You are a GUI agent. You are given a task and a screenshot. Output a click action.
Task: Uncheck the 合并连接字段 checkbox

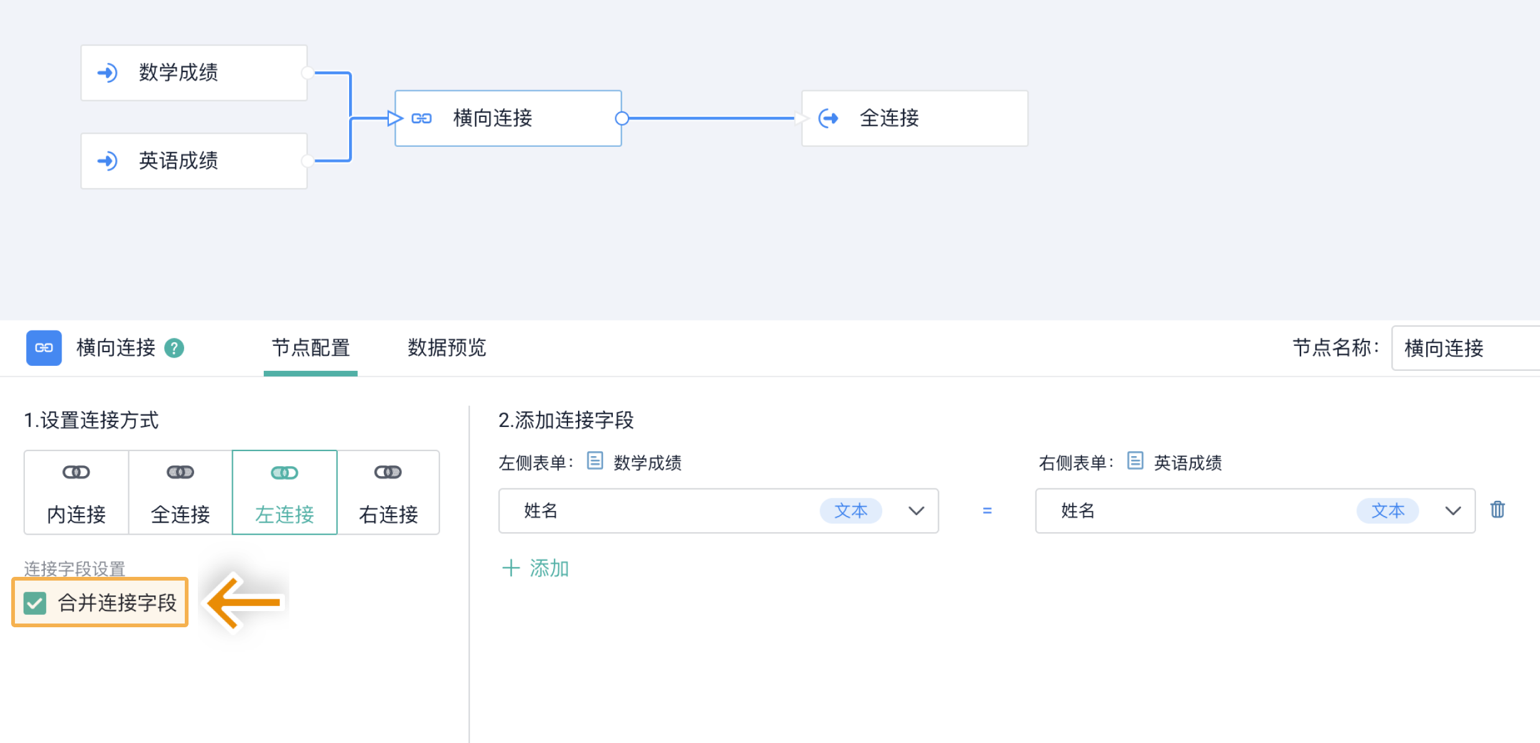(35, 602)
